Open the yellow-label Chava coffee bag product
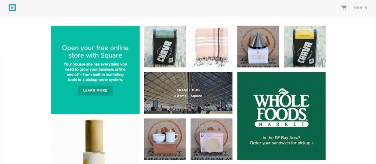 (x=304, y=46)
